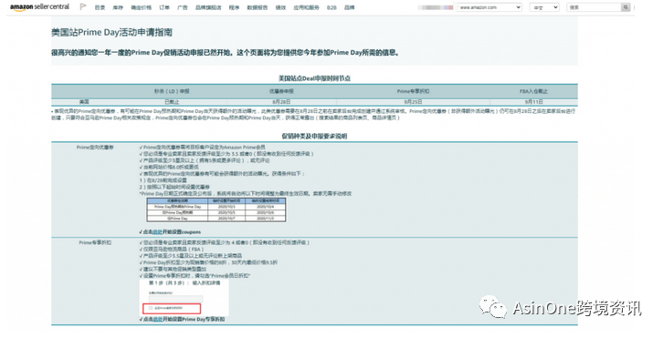Open the 品牌旗舰店 menu
Image resolution: width=663 pixels, height=338 pixels.
[208, 7]
